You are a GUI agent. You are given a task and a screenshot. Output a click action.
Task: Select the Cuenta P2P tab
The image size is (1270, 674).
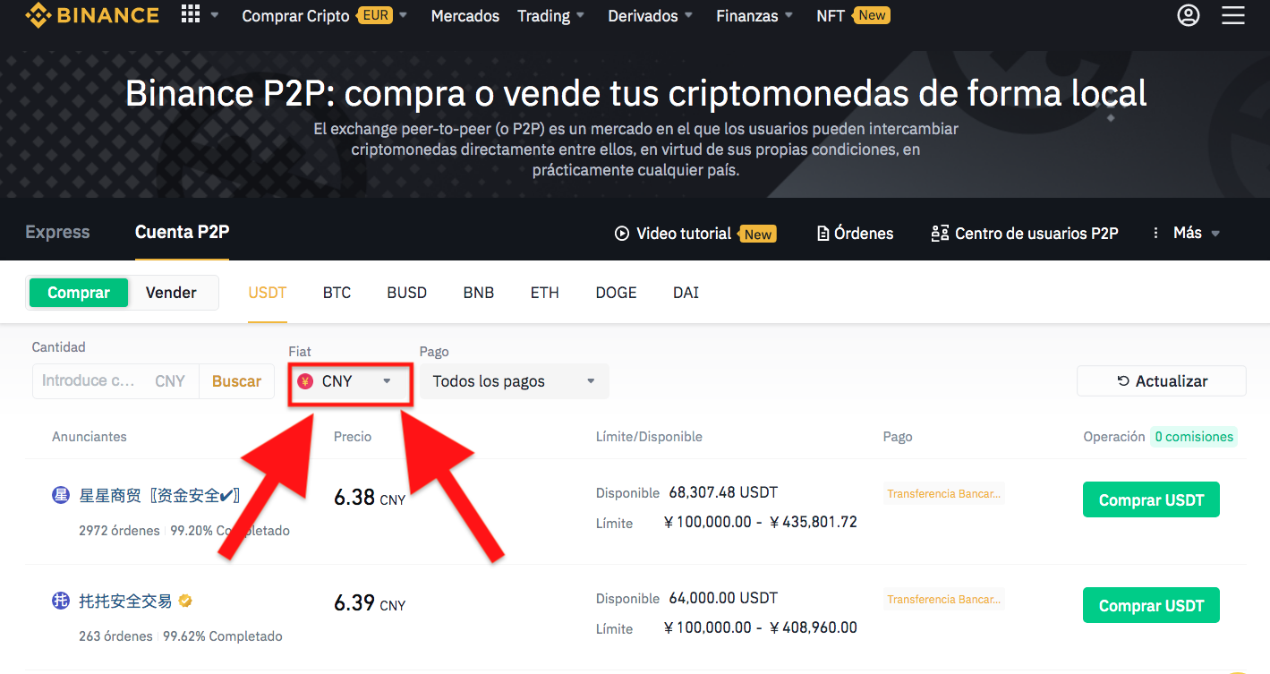click(x=183, y=233)
